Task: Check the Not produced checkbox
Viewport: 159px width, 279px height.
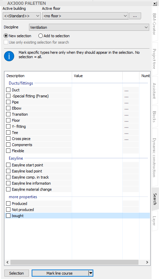Action: click(8, 210)
